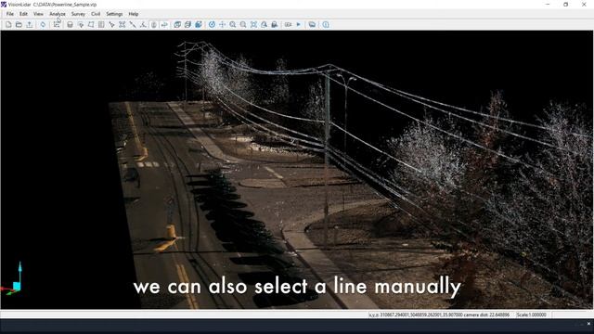This screenshot has height=334, width=594.
Task: Click the blue info circle icon
Action: pyautogui.click(x=326, y=25)
